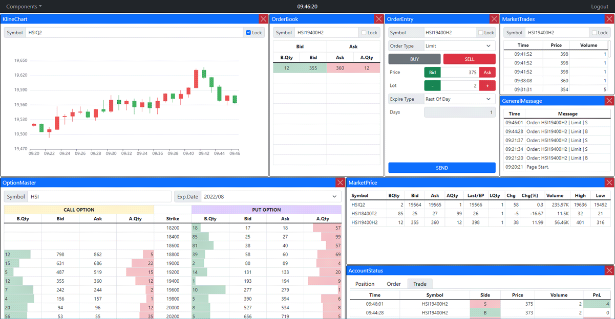615x319 pixels.
Task: Open the Order Type dropdown
Action: click(459, 46)
